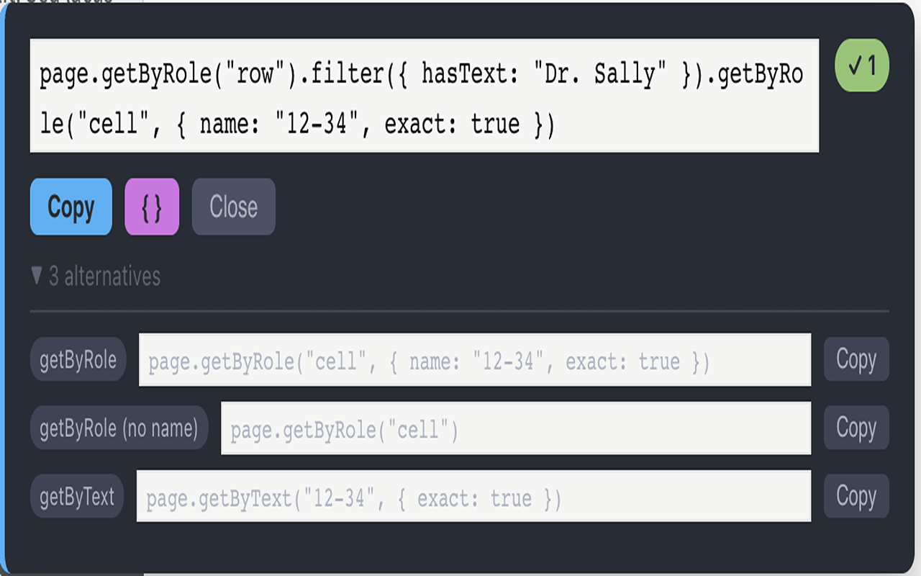
Task: Copy the getByRole (no name) alternative locator
Action: [x=856, y=428]
